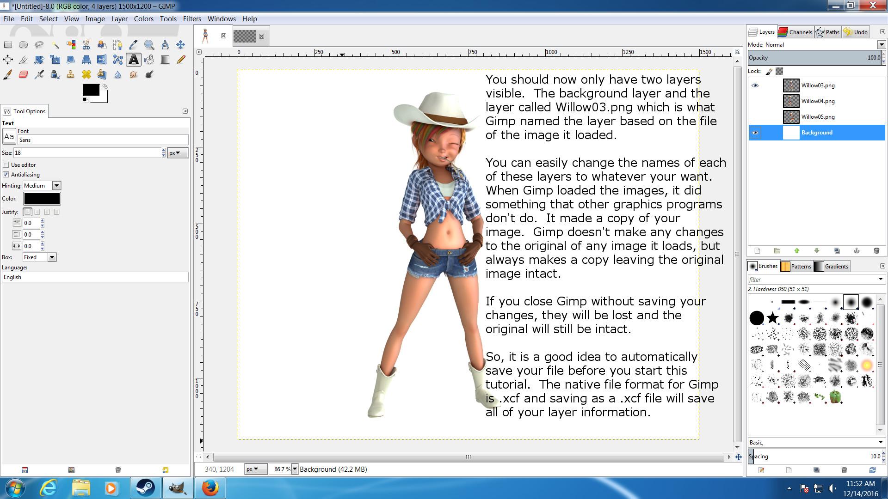Image resolution: width=888 pixels, height=499 pixels.
Task: Switch to the Channels tab
Action: [x=795, y=32]
